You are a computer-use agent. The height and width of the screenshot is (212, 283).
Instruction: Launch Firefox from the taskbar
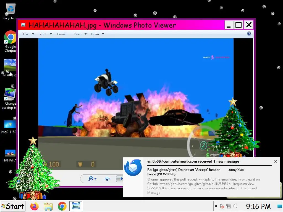pyautogui.click(x=35, y=206)
